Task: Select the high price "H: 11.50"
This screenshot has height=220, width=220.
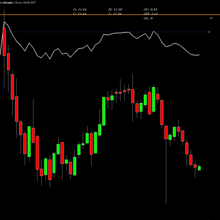Action: 115,10
